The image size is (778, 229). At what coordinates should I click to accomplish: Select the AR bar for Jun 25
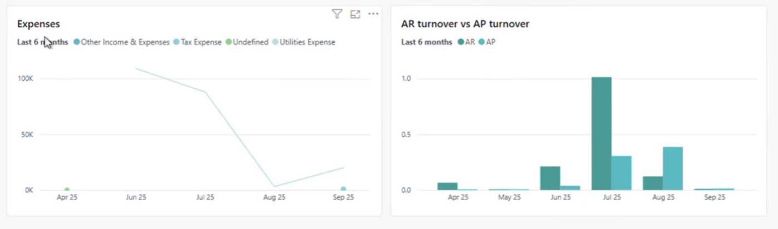550,178
